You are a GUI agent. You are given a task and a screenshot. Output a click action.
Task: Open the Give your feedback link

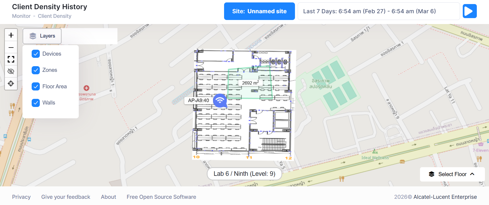click(x=66, y=197)
